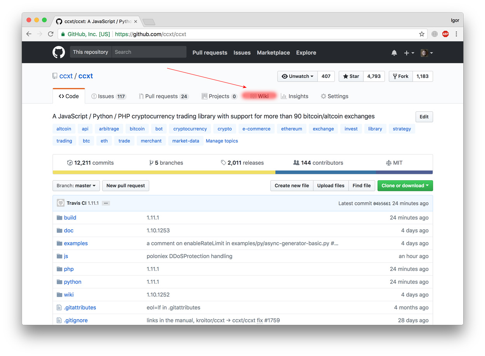Viewport: 485px width, 356px height.
Task: Go back with the browser back arrow
Action: [x=29, y=34]
